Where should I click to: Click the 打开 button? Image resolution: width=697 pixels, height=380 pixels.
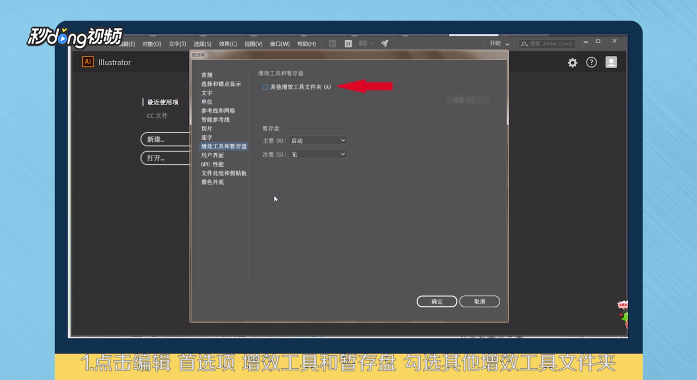pos(166,158)
